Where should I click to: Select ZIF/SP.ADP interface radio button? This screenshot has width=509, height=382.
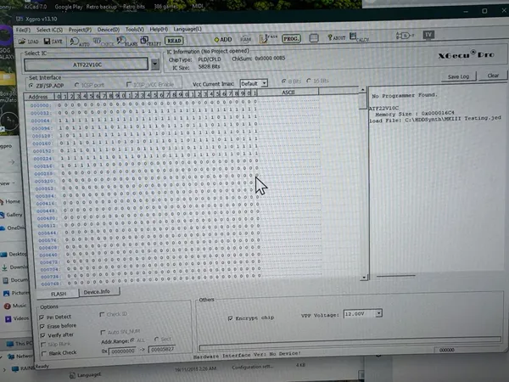point(31,86)
